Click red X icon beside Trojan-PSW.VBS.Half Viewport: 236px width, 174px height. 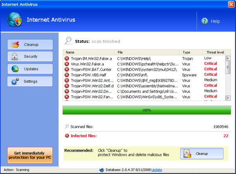point(67,75)
